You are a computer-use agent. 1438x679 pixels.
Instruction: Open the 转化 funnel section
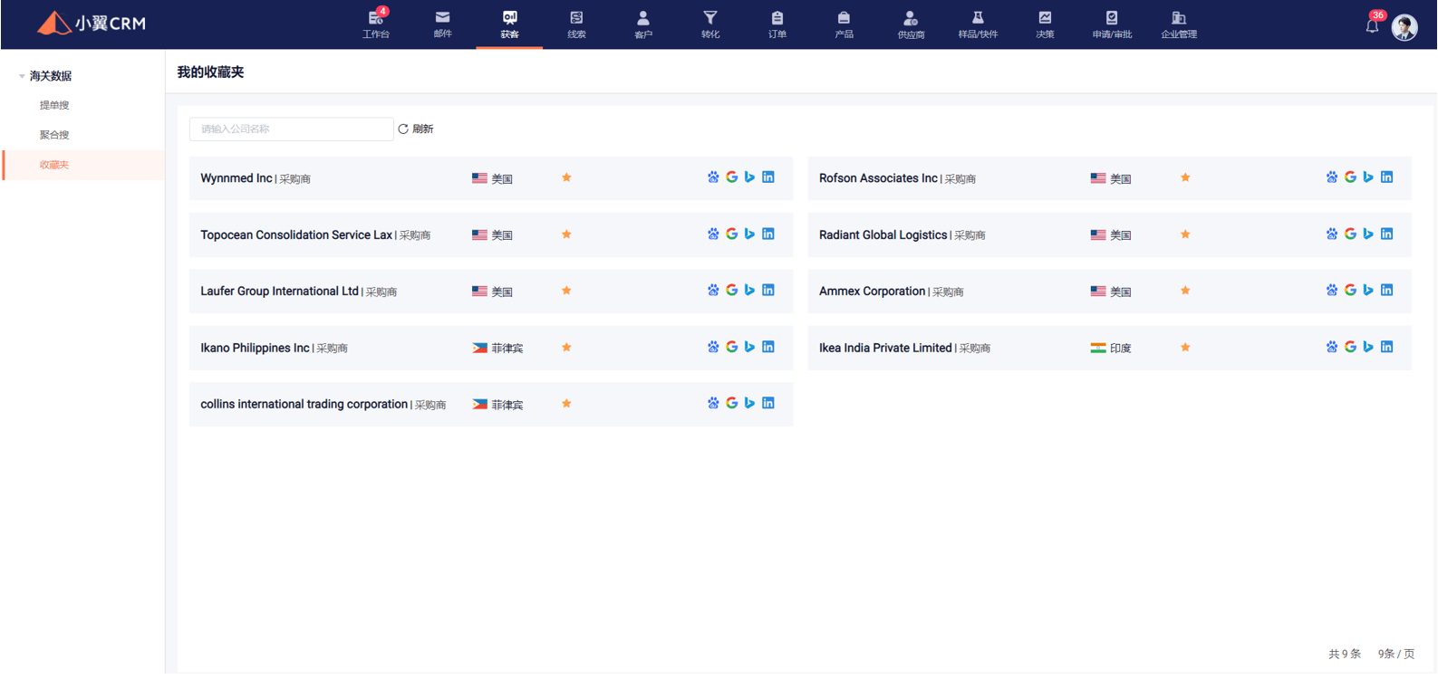click(x=710, y=24)
